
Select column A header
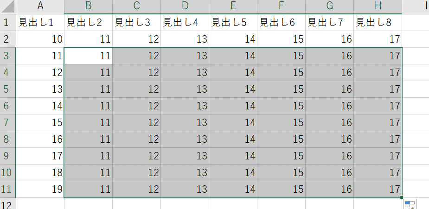coord(40,7)
